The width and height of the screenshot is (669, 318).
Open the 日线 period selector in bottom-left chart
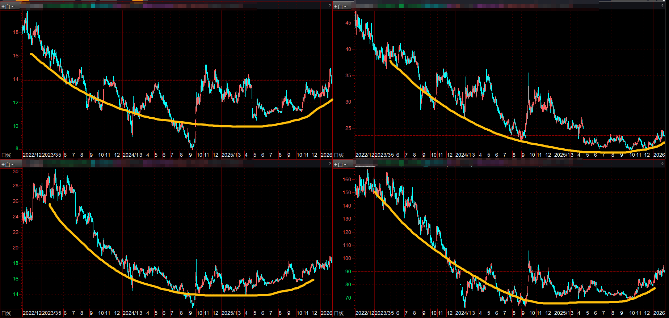coord(7,313)
